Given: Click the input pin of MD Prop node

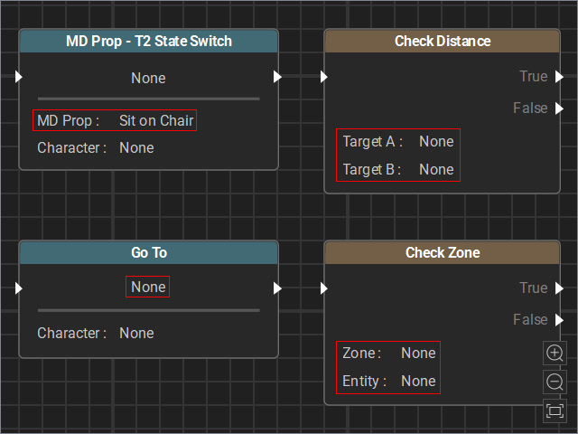Looking at the screenshot, I should tap(19, 77).
